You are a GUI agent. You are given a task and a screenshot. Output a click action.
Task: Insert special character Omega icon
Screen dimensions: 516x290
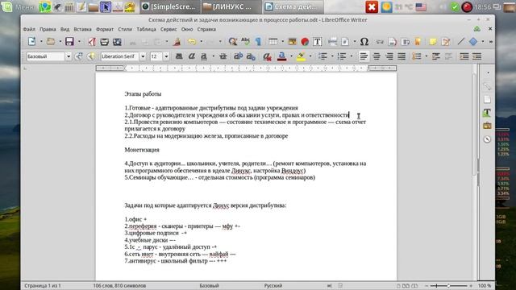click(364, 42)
